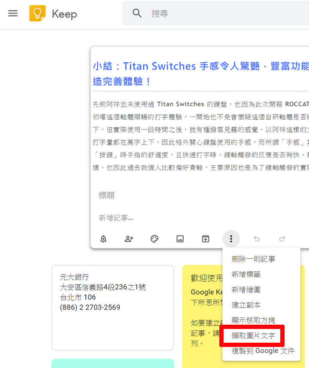Choose 新增繪圖 in the menu
Viewport: 309px width, 368px height.
click(x=261, y=290)
